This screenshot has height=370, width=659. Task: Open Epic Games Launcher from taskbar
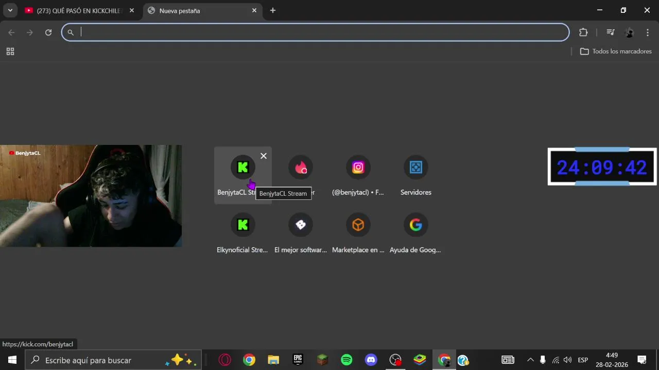coord(298,360)
